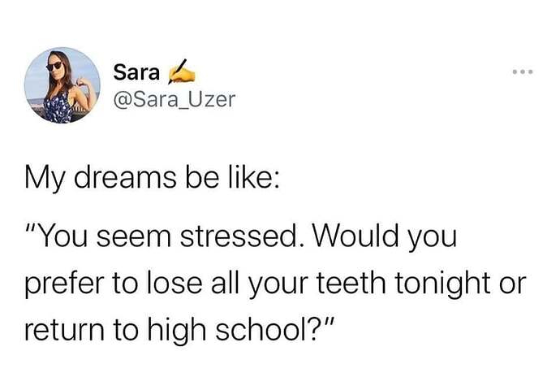The image size is (560, 377).
Task: Click the middle dot of the options ellipsis
Action: click(523, 71)
